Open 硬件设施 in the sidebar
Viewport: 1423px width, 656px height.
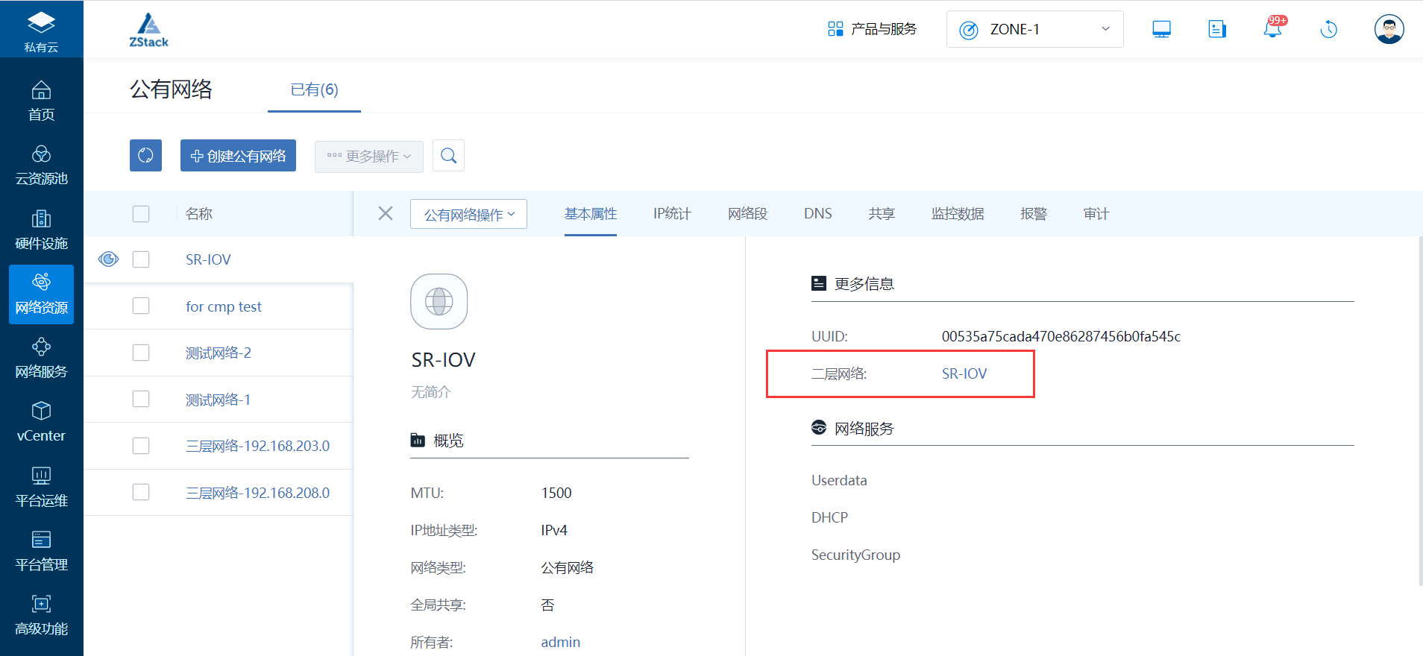click(42, 230)
